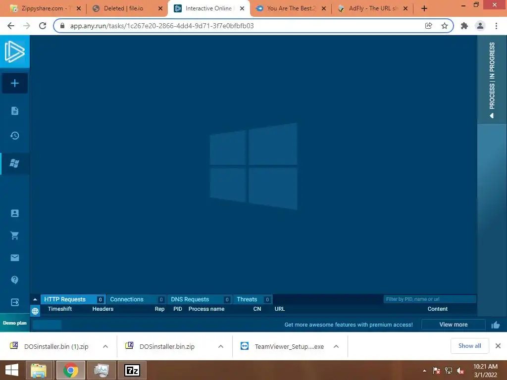Switch to DNS Requests tab
The height and width of the screenshot is (380, 507).
coord(200,299)
